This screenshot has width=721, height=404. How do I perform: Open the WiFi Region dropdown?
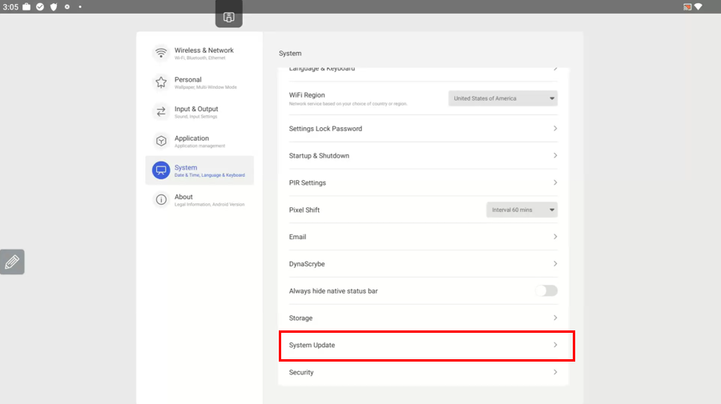[x=502, y=98]
